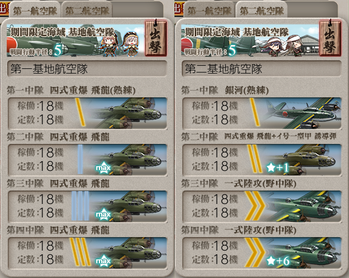
Task: Click the double-chevron proficiency icon of third 一式陸攻(野中隊)
Action: (x=255, y=206)
